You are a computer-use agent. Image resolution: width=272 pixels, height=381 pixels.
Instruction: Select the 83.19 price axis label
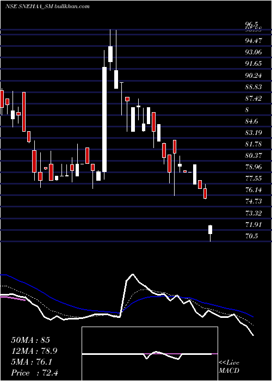coord(254,133)
